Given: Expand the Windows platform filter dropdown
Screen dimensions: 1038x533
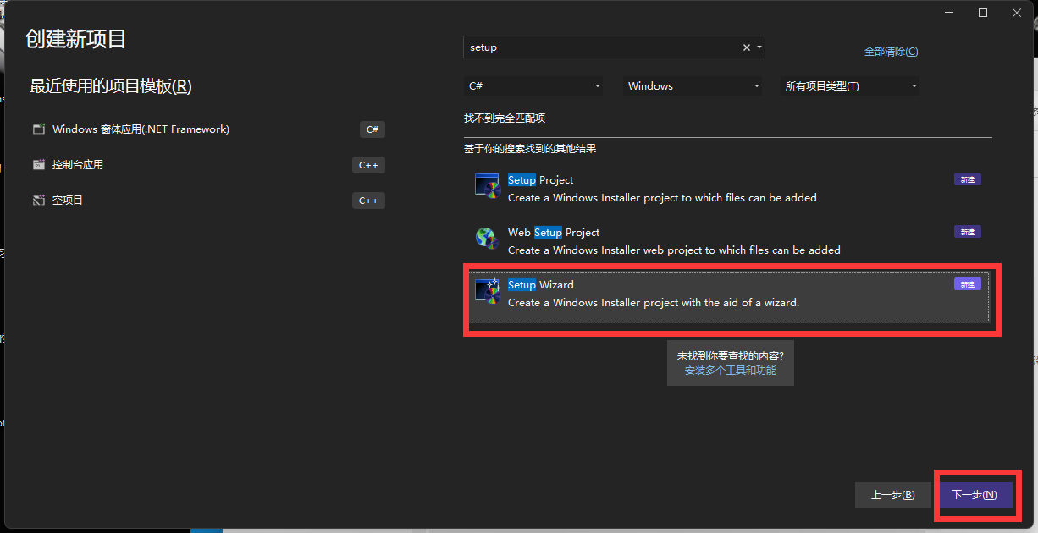Looking at the screenshot, I should point(693,86).
